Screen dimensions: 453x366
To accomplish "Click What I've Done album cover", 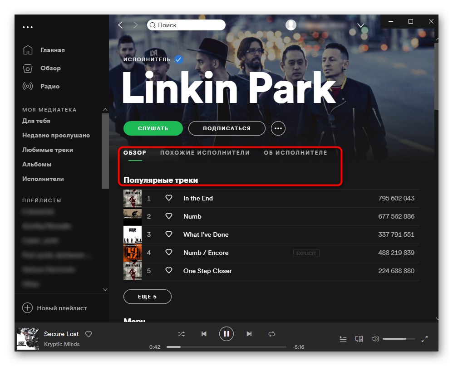I will coord(133,234).
